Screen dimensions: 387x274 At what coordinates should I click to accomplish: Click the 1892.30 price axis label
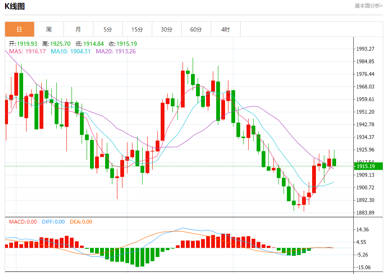click(365, 200)
